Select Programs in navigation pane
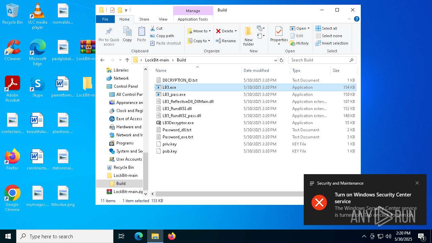 tap(125, 143)
